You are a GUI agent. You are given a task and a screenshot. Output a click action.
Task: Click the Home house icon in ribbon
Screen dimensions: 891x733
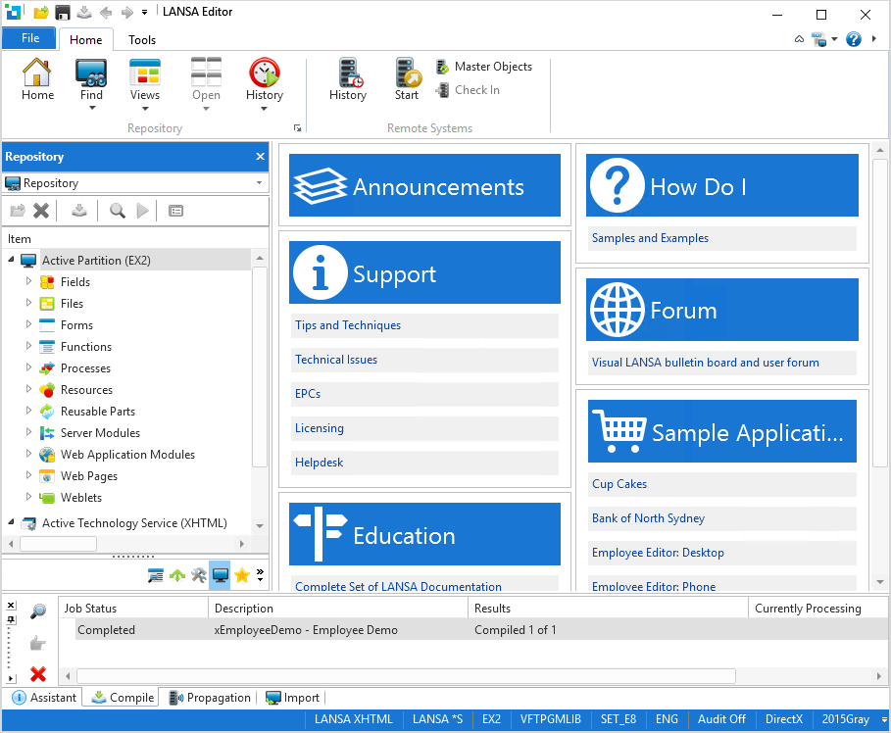tap(37, 79)
